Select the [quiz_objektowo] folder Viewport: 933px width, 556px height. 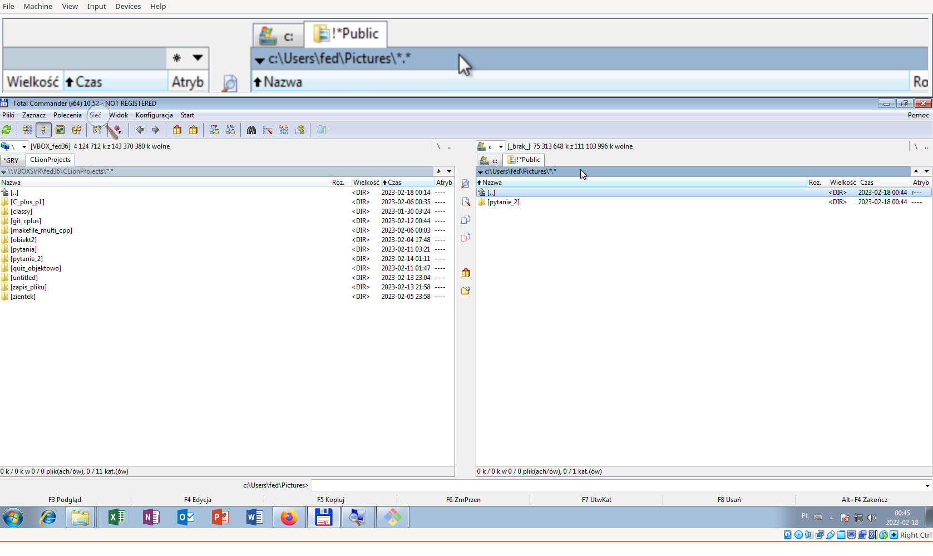point(36,268)
